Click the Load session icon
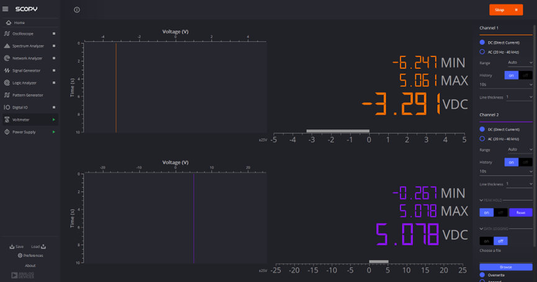 click(43, 247)
